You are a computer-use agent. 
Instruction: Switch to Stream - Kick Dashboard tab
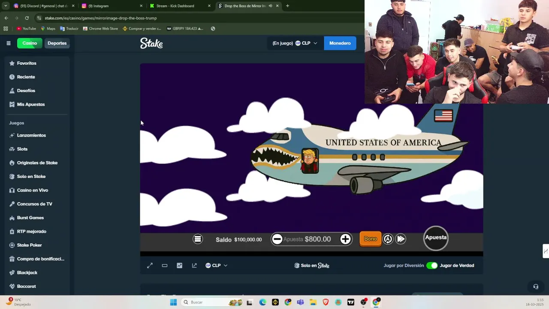coord(180,6)
